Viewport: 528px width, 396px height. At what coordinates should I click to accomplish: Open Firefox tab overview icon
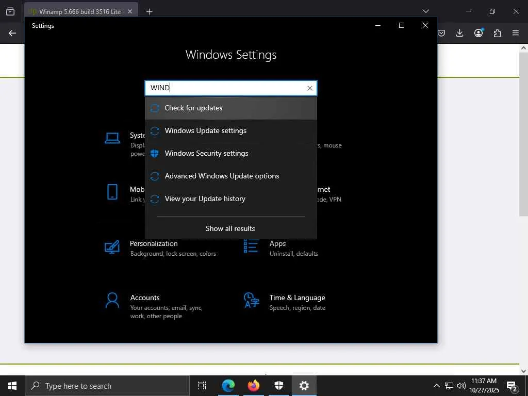[x=10, y=11]
